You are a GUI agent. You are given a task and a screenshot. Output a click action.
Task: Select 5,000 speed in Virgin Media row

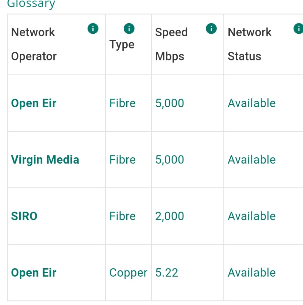point(170,160)
